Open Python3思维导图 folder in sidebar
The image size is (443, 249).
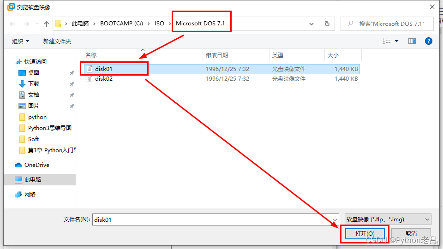coord(49,128)
